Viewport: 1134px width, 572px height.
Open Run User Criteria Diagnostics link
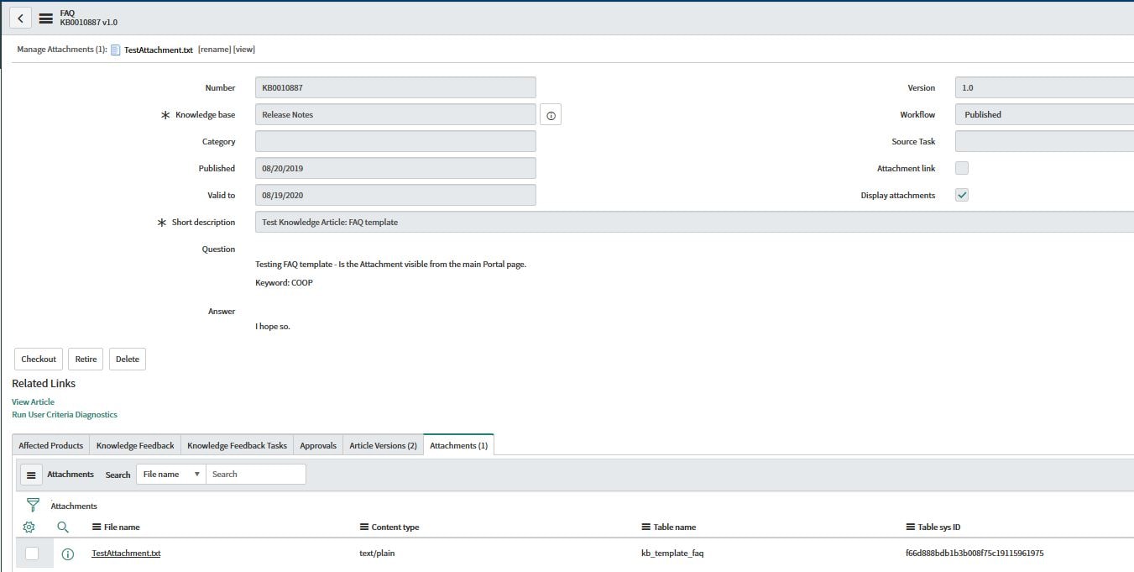tap(65, 414)
